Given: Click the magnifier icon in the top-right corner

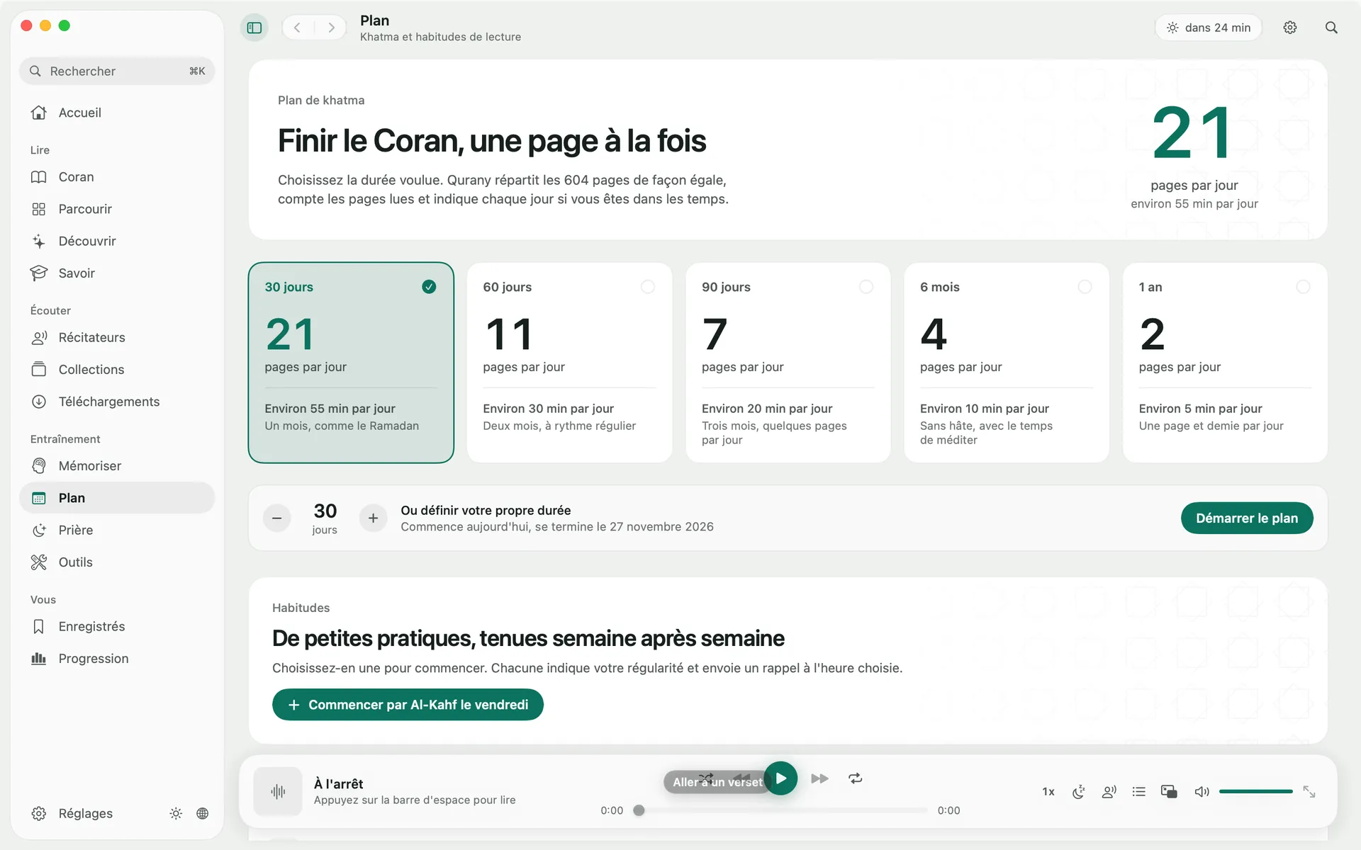Looking at the screenshot, I should click(1331, 28).
